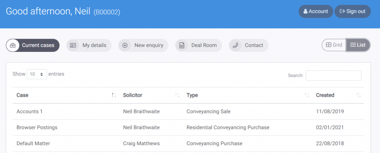Click the document icon beside Deal Room
This screenshot has width=380, height=153.
[182, 45]
